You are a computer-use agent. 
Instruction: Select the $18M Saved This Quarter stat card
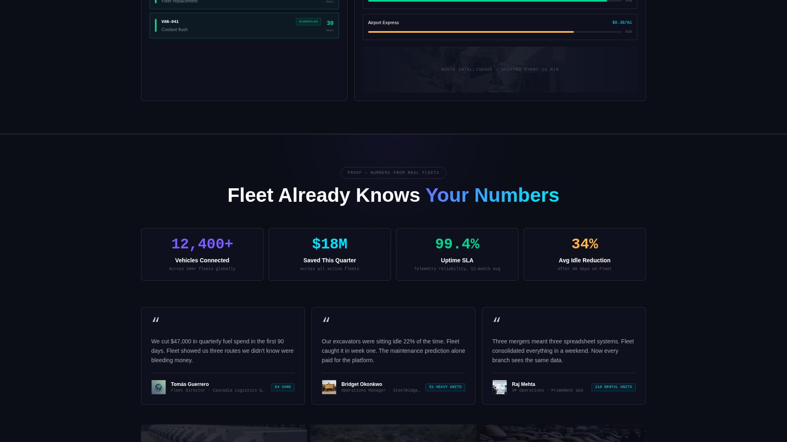pos(330,254)
